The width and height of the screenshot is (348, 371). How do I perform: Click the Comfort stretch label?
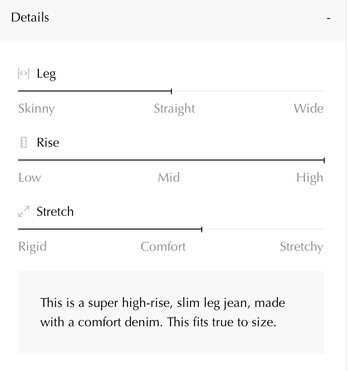[x=163, y=247]
